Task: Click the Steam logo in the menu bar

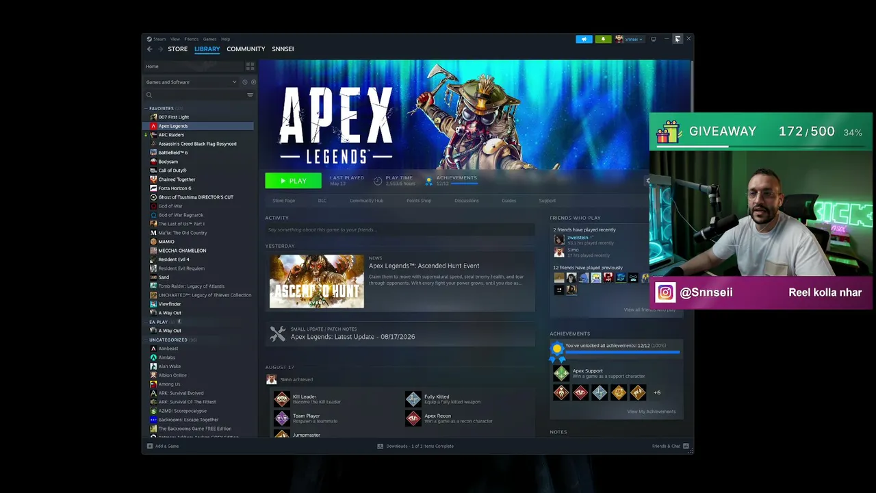Action: 149,39
